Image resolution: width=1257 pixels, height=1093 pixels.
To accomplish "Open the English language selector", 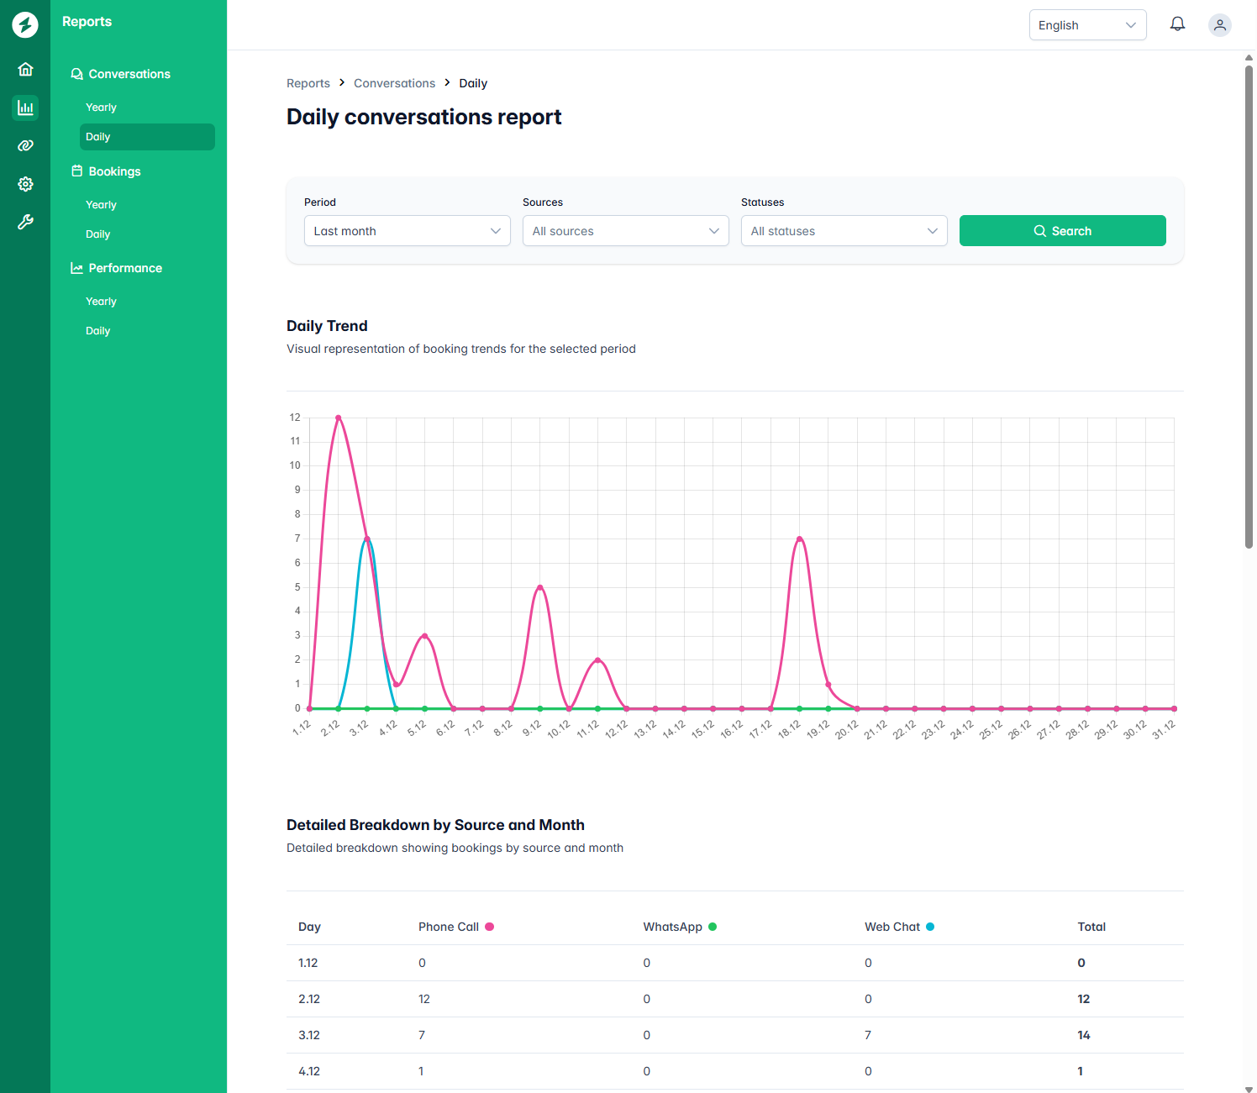I will pos(1087,24).
